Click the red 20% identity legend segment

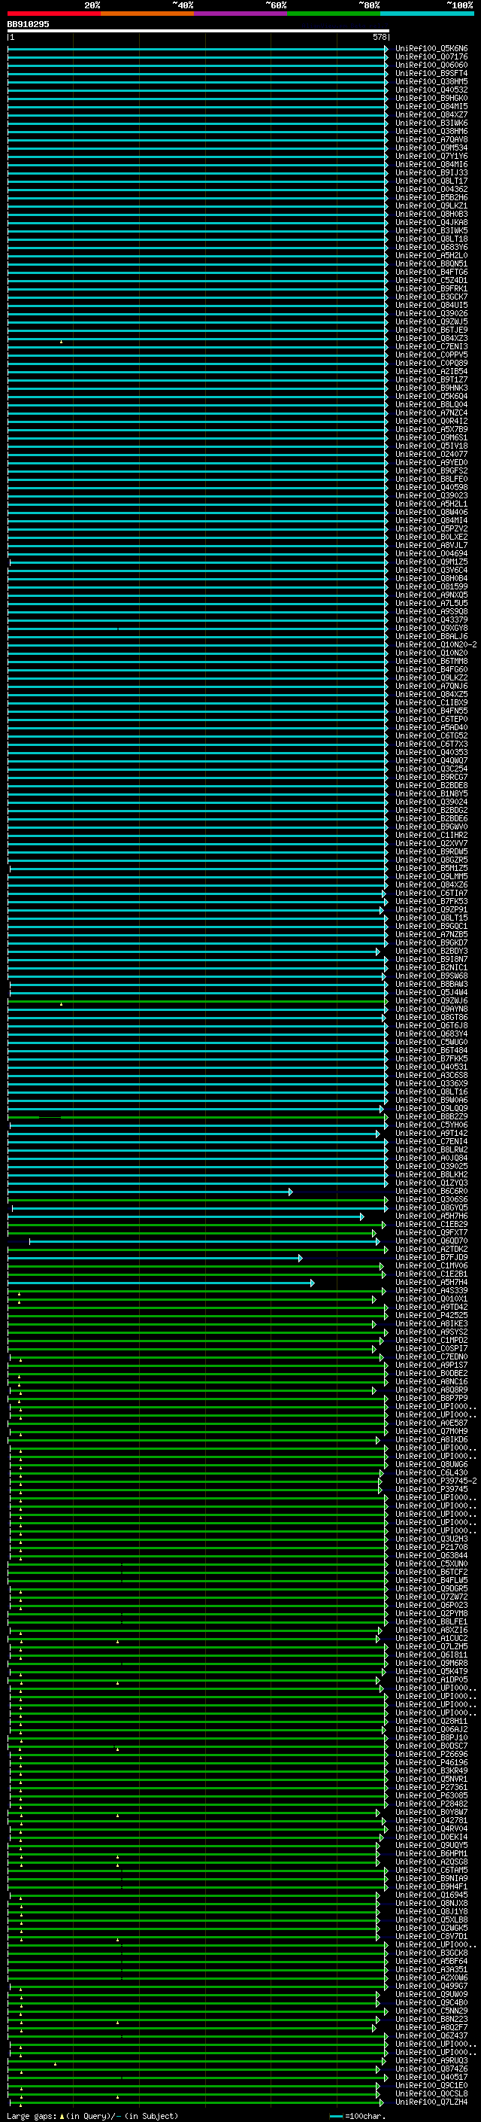(54, 14)
